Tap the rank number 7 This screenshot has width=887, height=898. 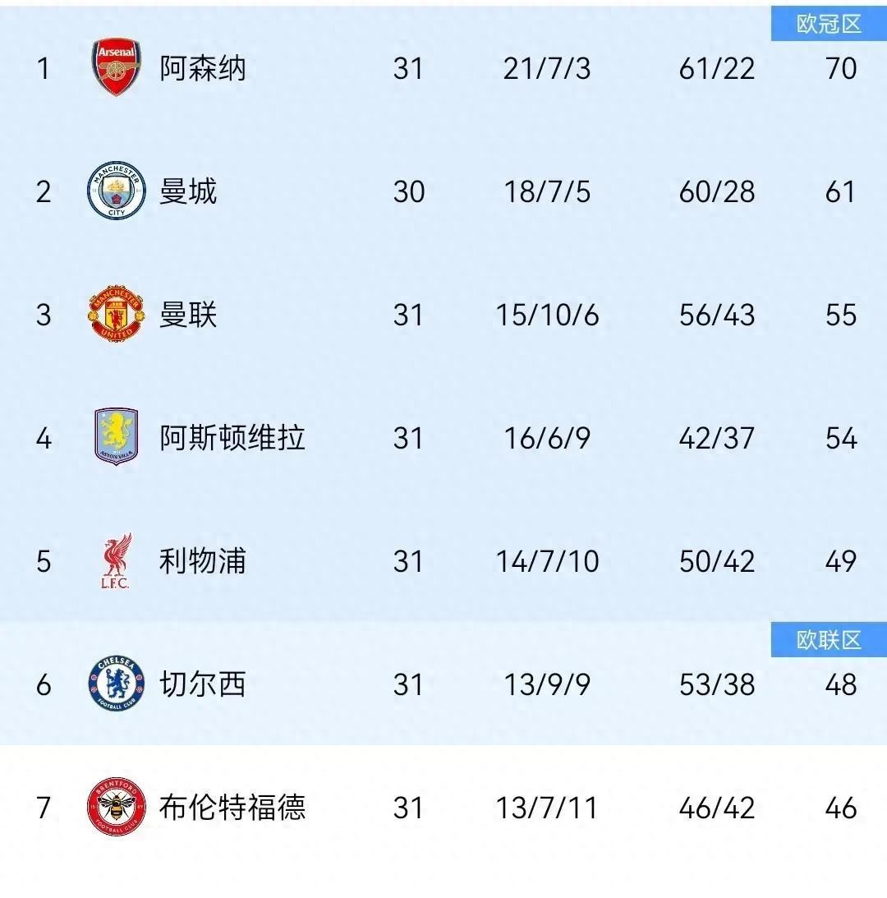(44, 808)
